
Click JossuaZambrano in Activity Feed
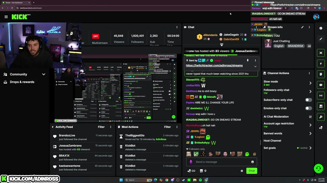point(70,146)
